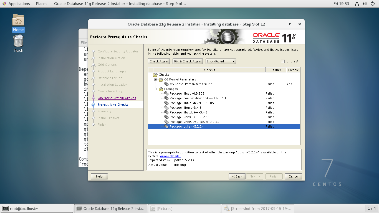Click the Yes fixable cell for semmni
Viewport: 379px width, 213px height.
click(x=289, y=84)
